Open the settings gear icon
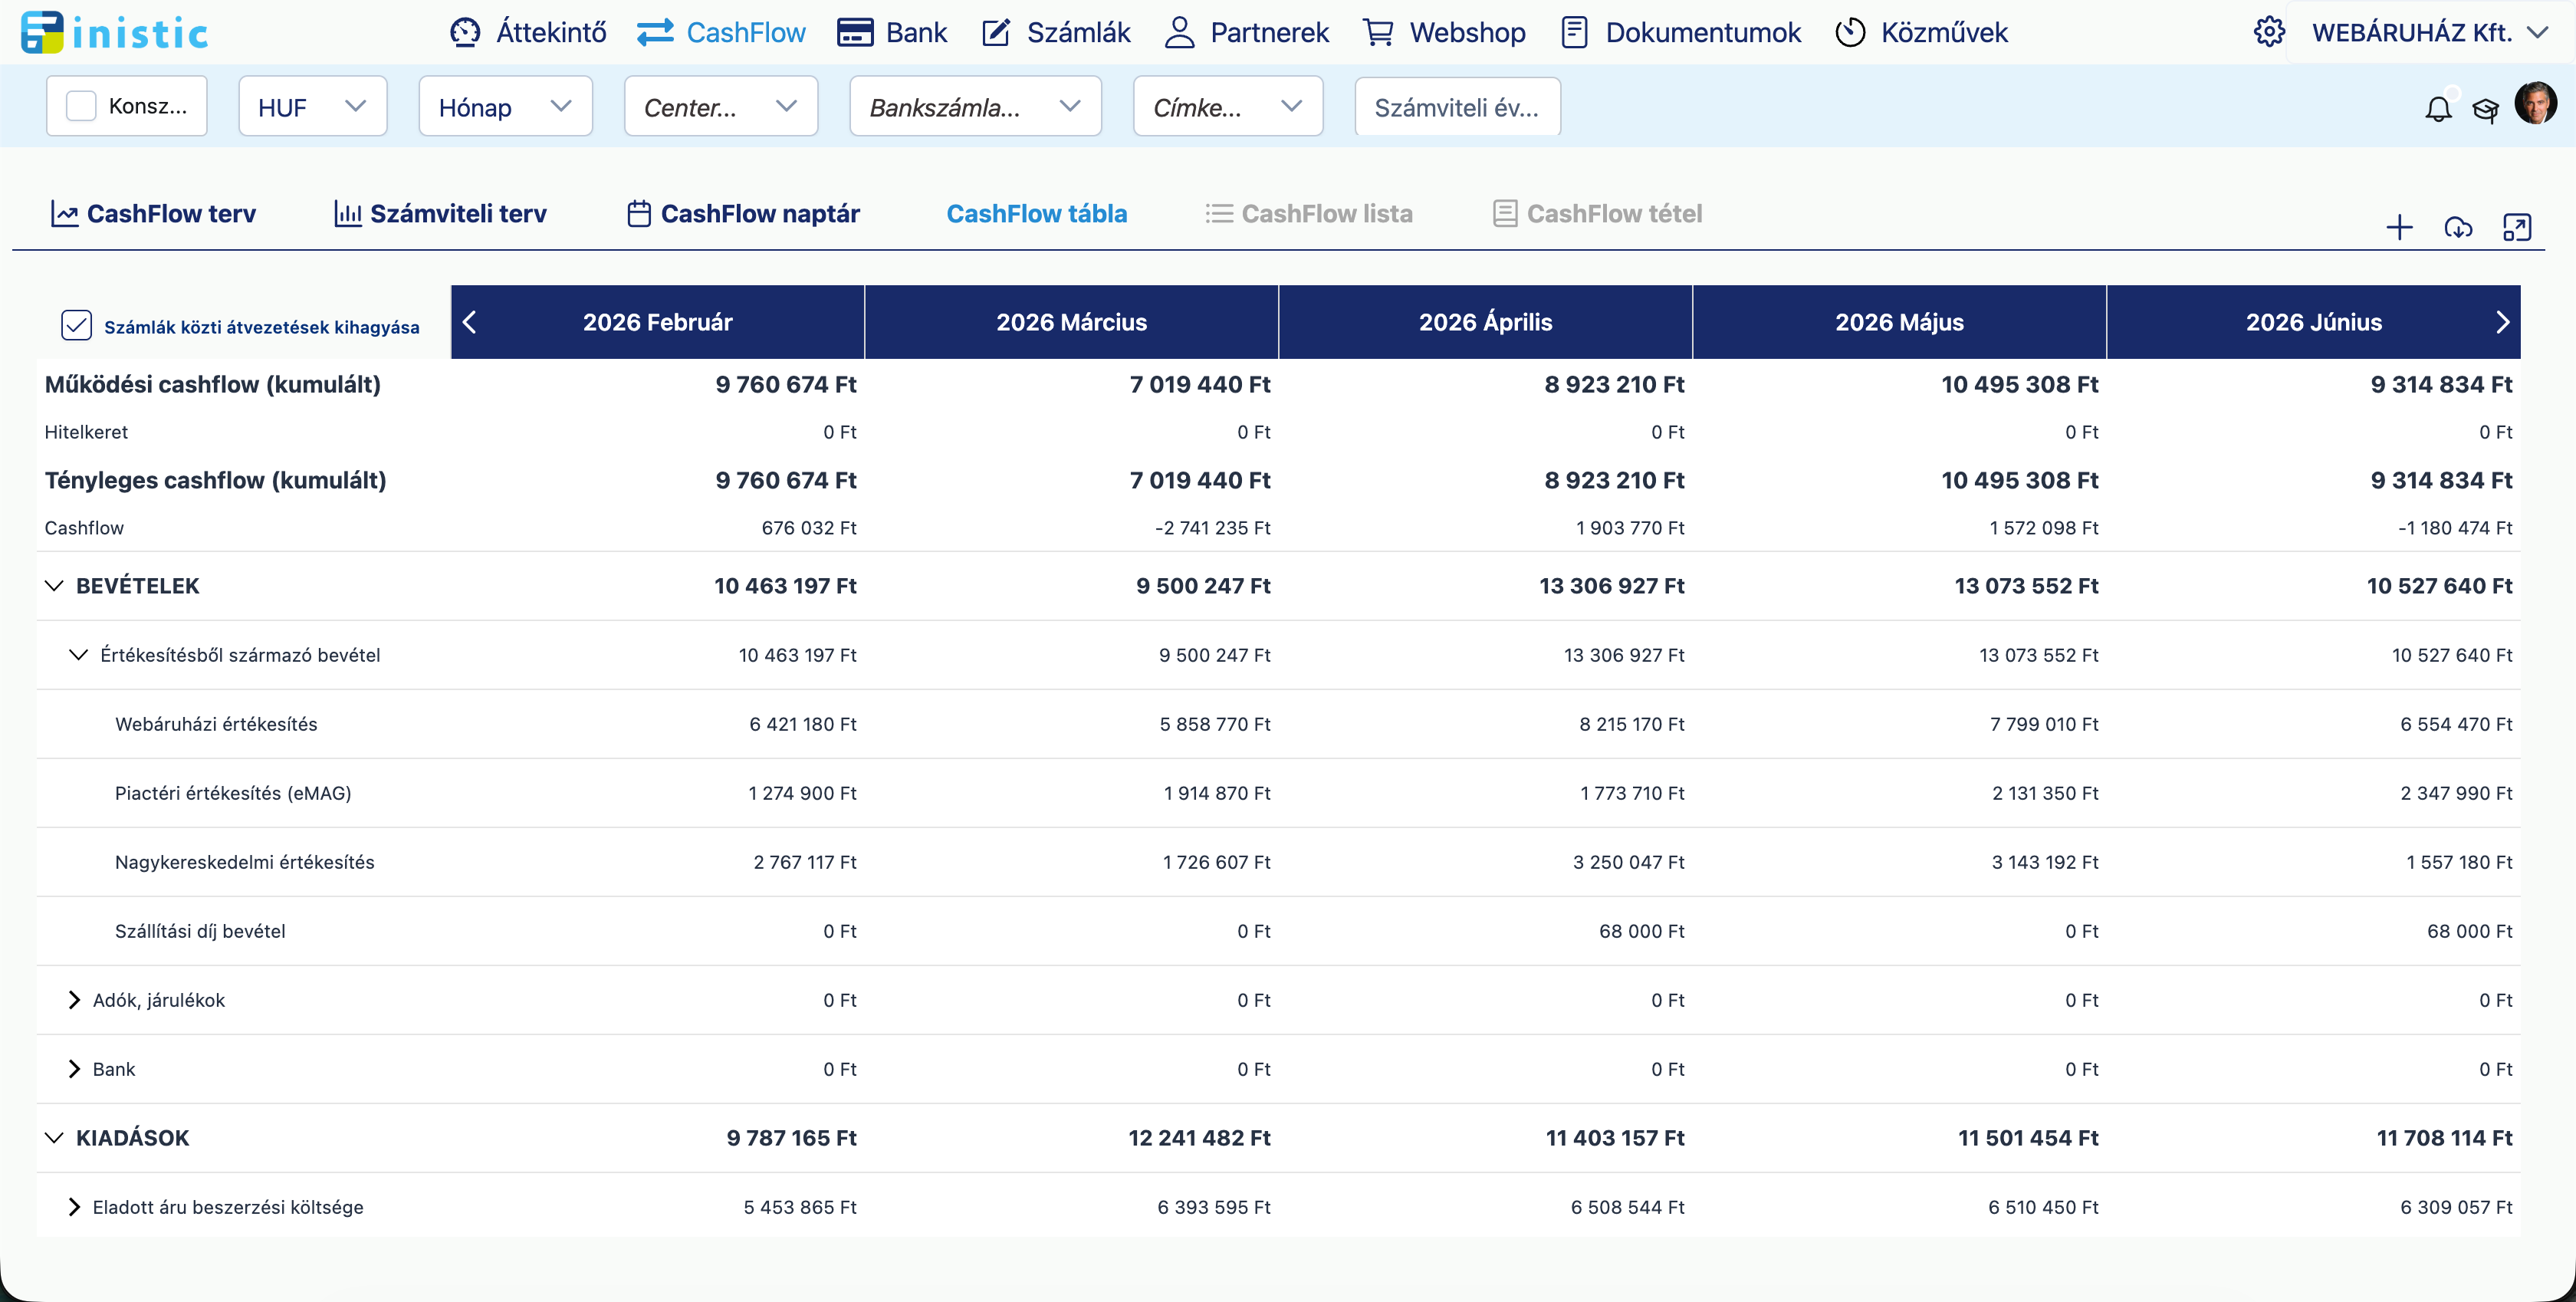The height and width of the screenshot is (1302, 2576). [x=2268, y=32]
